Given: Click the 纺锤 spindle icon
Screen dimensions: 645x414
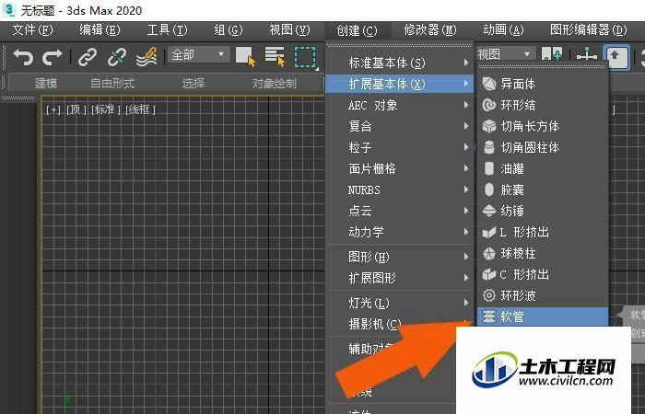Looking at the screenshot, I should coord(488,211).
